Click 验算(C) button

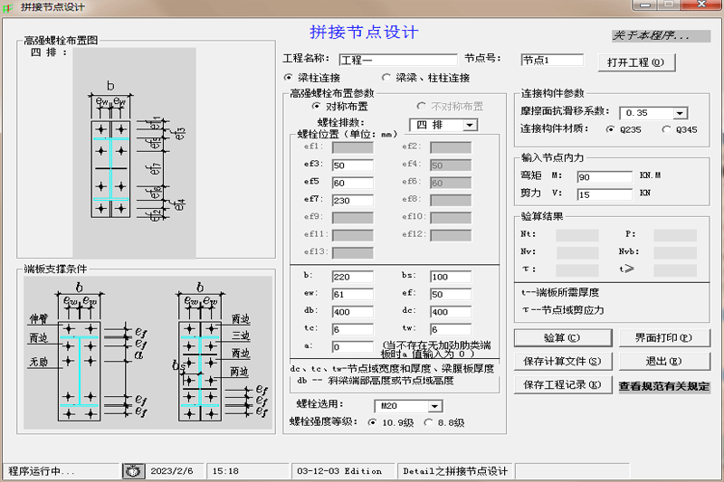click(562, 337)
